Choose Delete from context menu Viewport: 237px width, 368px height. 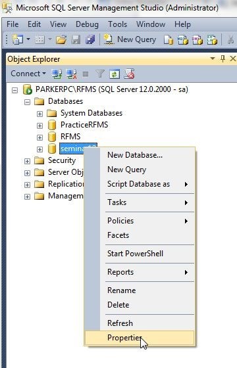coord(140,305)
